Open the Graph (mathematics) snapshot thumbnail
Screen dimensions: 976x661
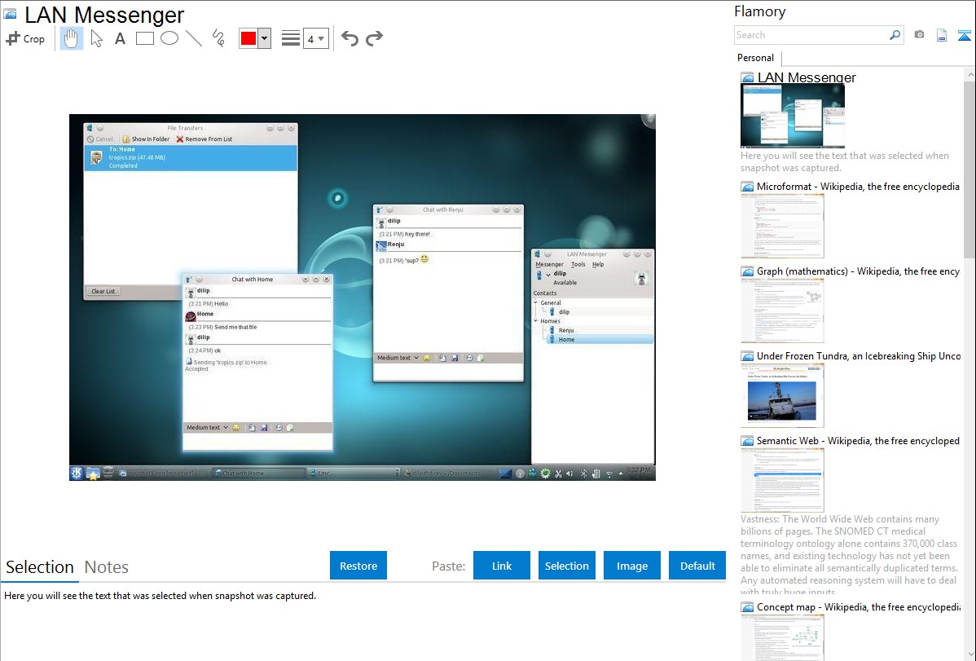point(782,311)
